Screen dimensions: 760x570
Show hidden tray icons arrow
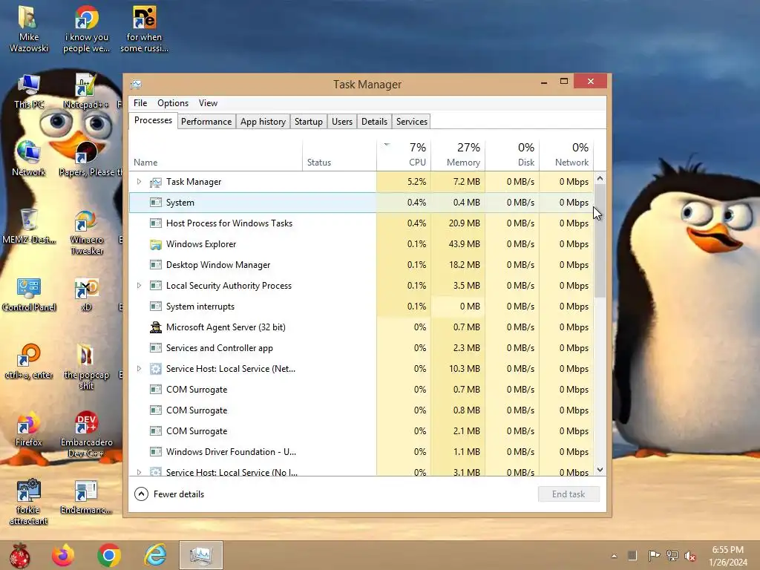tap(614, 556)
